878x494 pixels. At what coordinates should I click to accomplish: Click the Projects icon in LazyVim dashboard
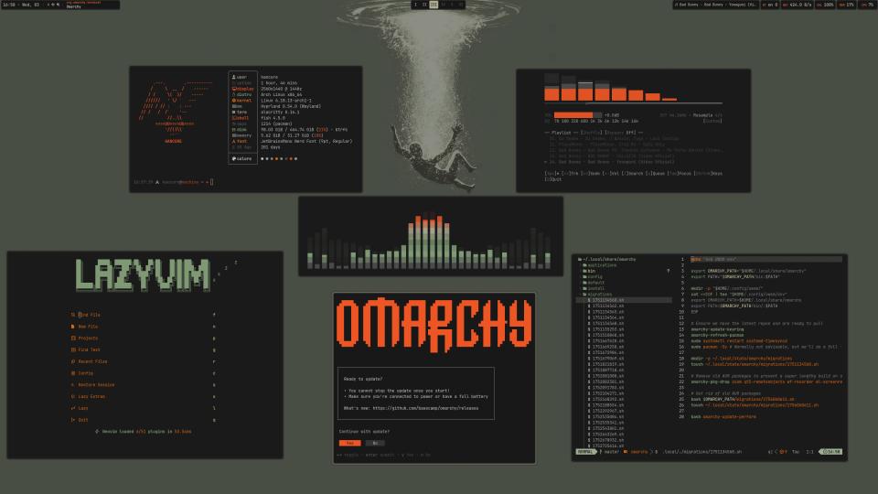tap(72, 338)
